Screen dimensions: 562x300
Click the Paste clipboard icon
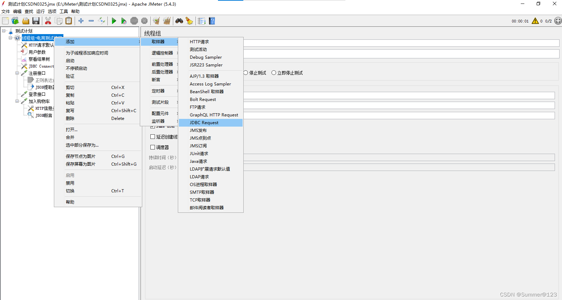point(69,21)
